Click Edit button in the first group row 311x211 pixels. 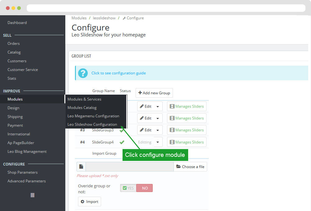[145, 106]
